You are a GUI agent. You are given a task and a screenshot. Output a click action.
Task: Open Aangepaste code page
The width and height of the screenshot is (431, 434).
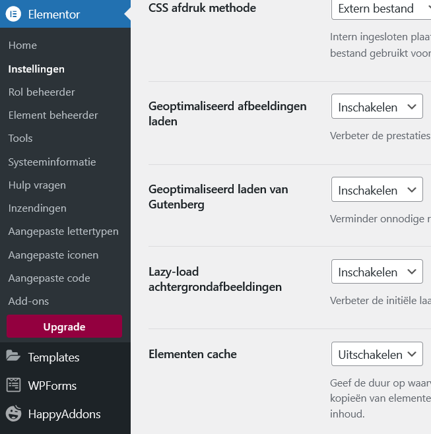49,278
